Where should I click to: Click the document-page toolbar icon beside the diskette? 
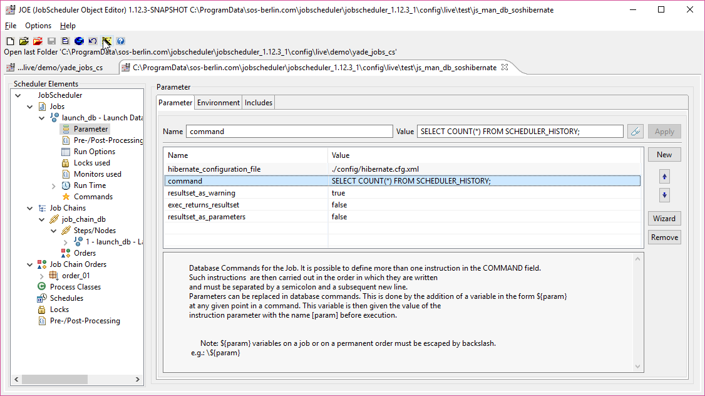(x=65, y=41)
